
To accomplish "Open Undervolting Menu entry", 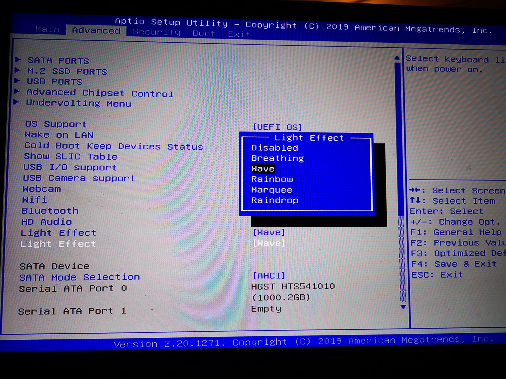I will point(78,103).
